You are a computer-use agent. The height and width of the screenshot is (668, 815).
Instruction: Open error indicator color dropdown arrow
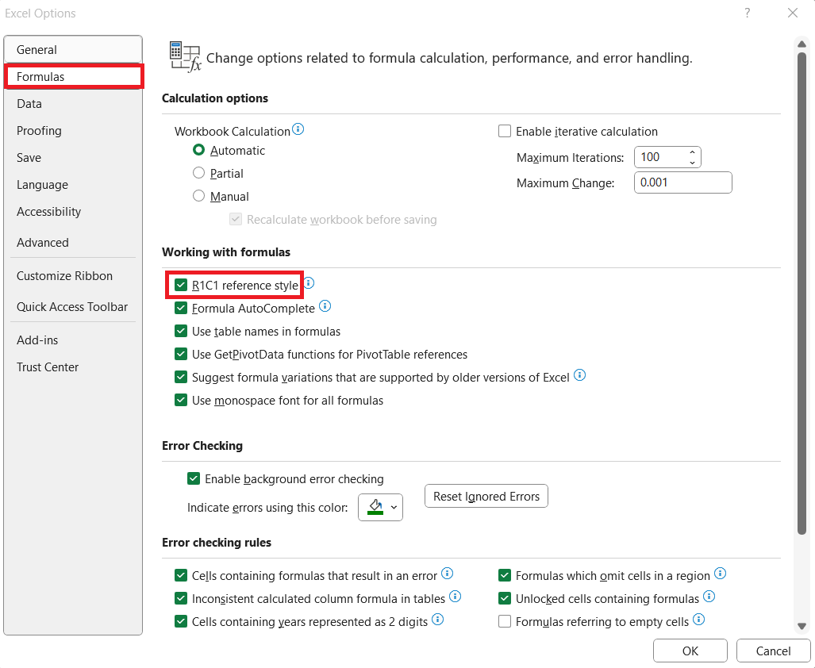tap(394, 508)
